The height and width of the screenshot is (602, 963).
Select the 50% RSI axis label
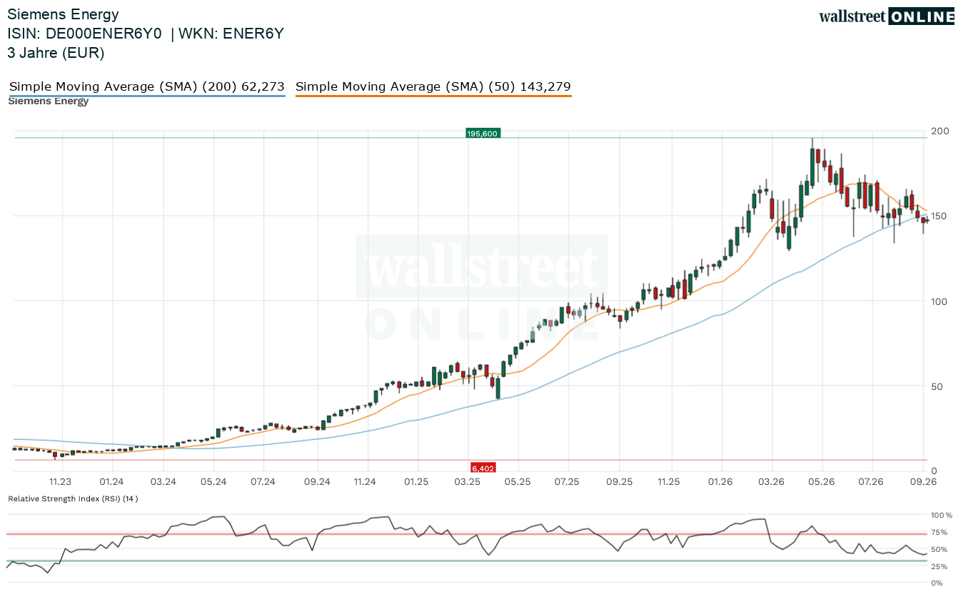click(939, 549)
